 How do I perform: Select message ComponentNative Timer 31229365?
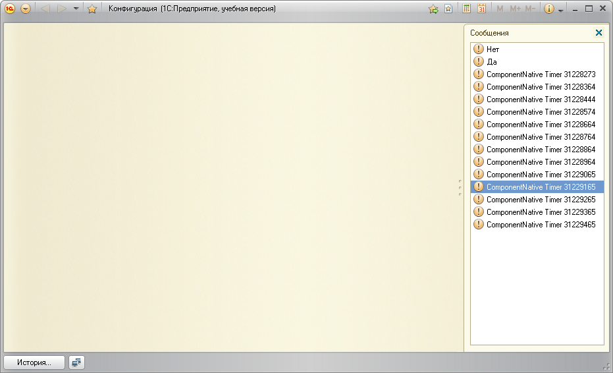[537, 212]
